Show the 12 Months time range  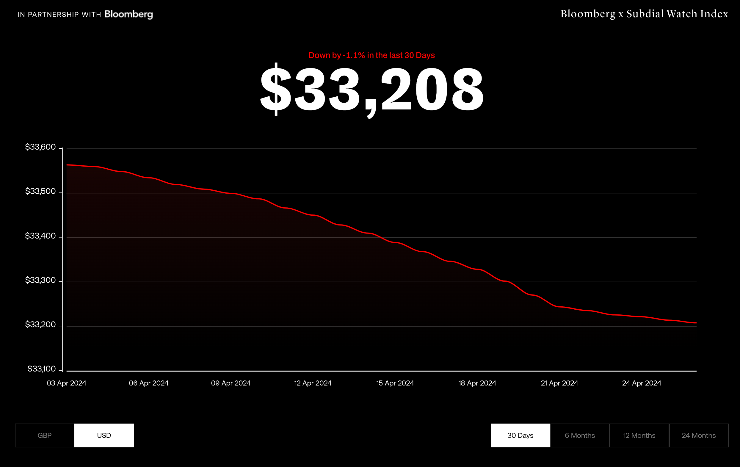[639, 435]
